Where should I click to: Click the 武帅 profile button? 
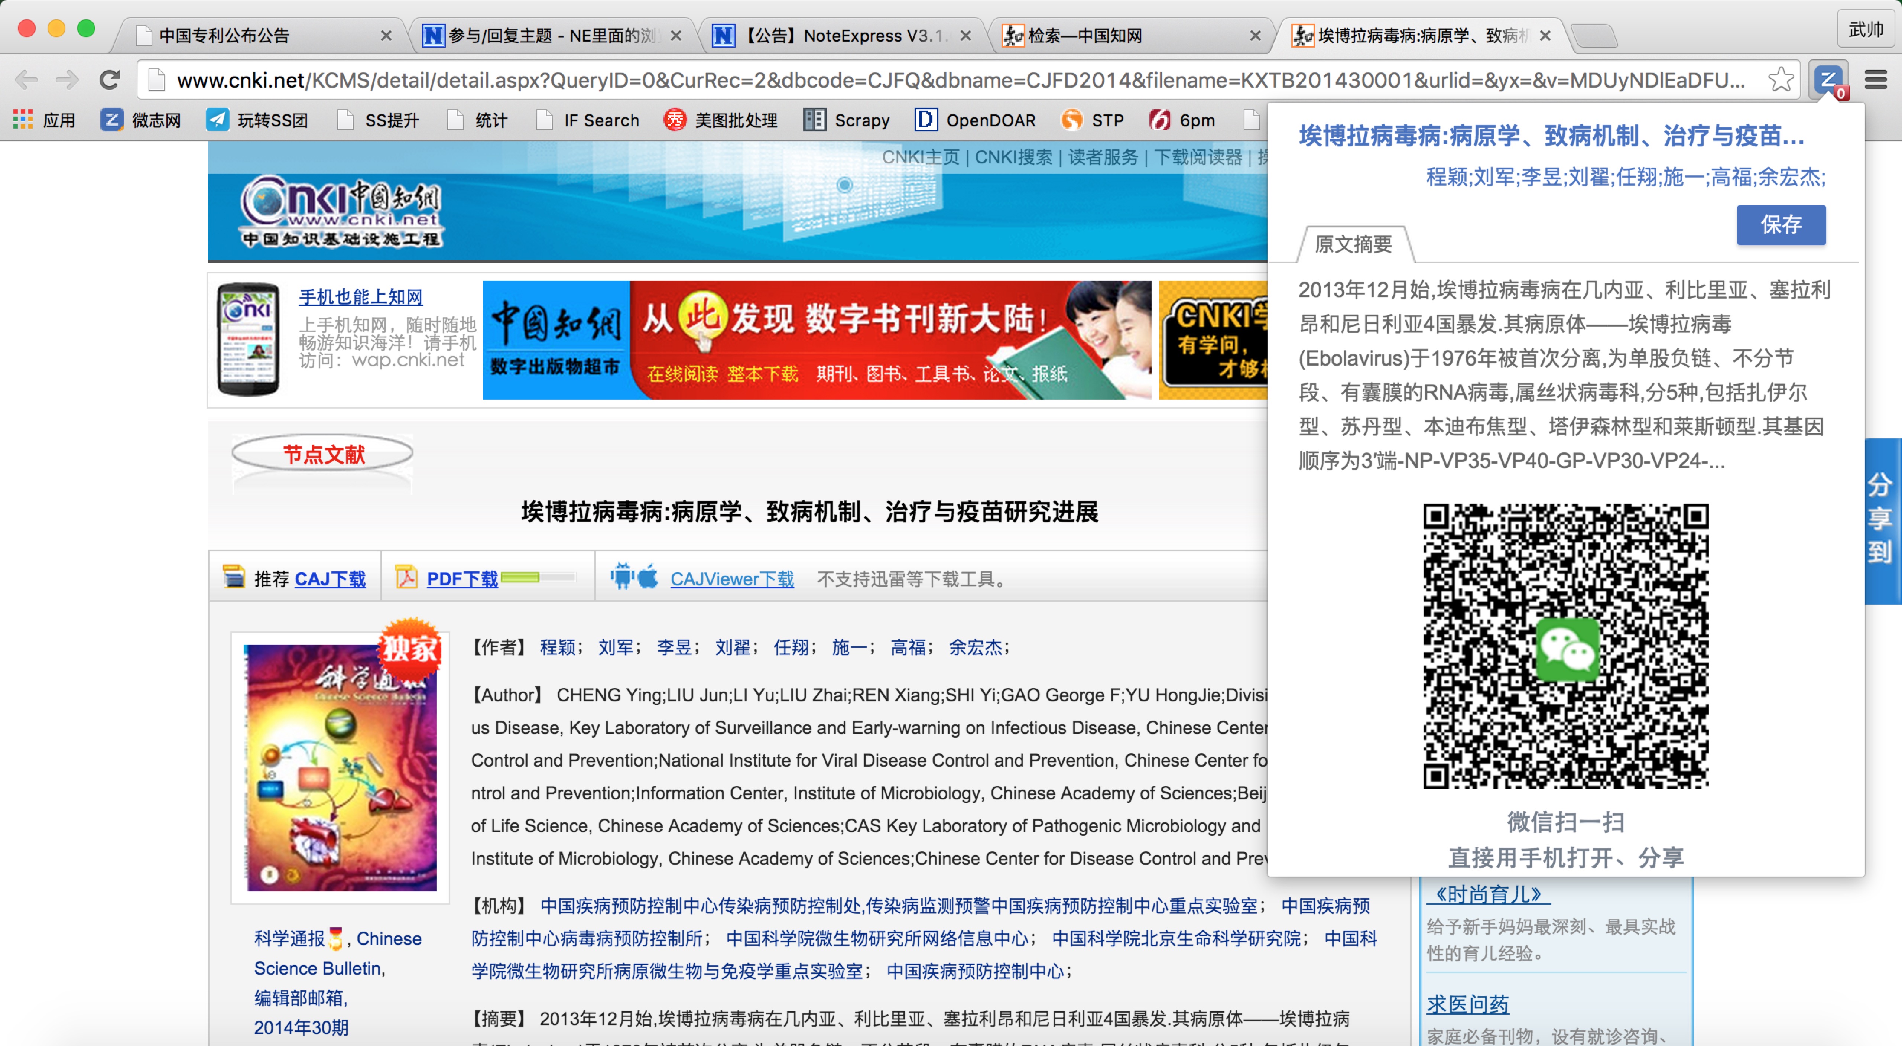1866,29
